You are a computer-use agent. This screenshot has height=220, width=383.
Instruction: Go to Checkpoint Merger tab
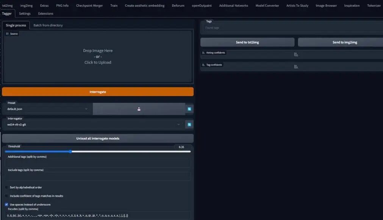(x=89, y=5)
